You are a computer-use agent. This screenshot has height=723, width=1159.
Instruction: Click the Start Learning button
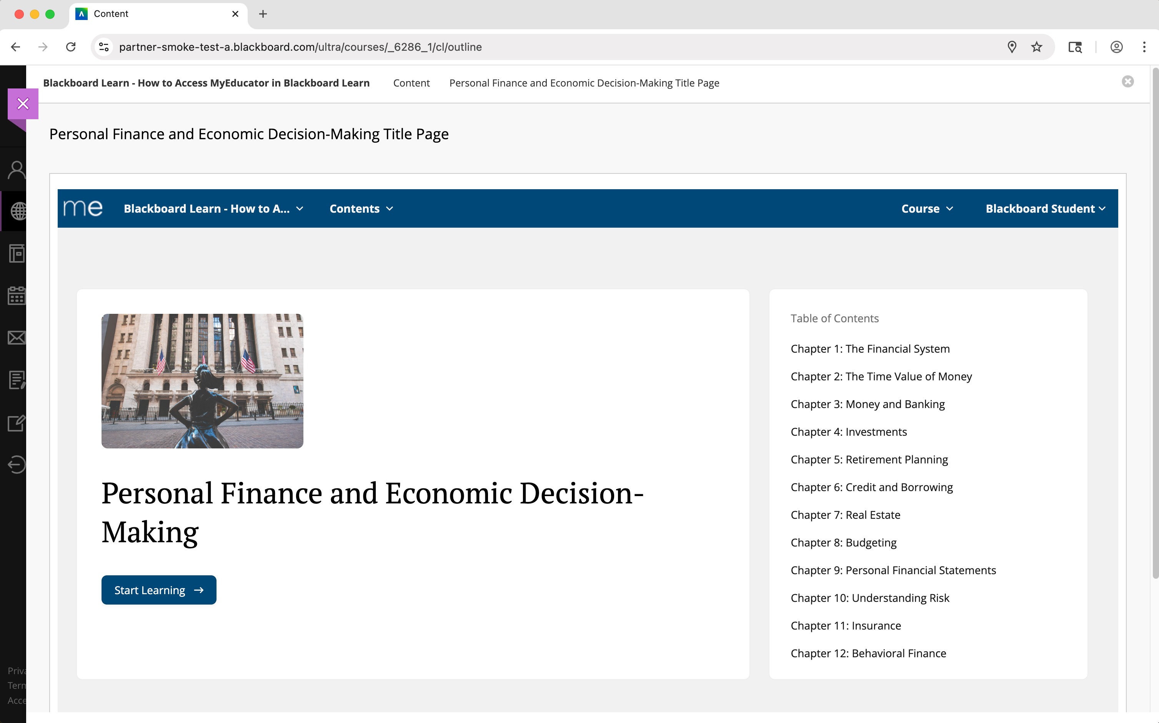[159, 590]
